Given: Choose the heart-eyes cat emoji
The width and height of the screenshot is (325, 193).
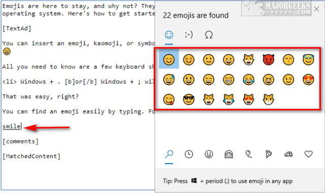Looking at the screenshot, I should click(x=248, y=99).
